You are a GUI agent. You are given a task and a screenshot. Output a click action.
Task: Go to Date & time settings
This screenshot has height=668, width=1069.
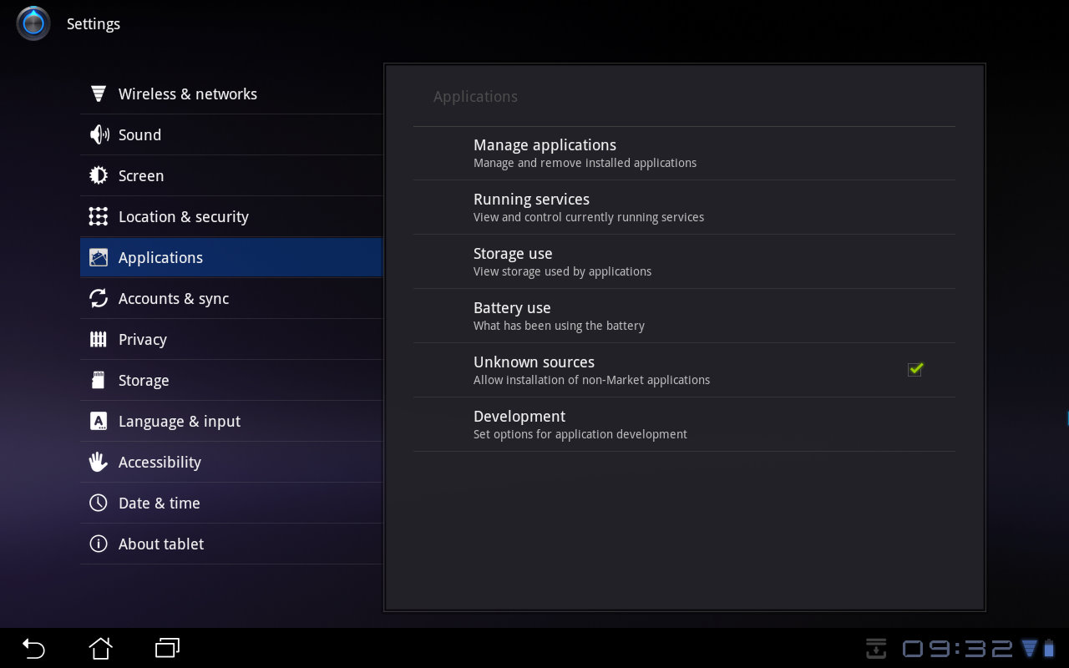(x=231, y=503)
